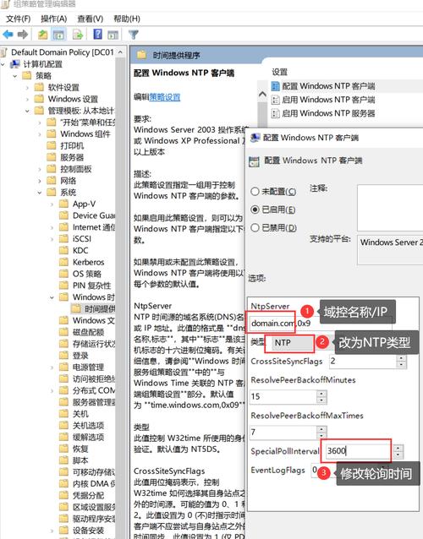The width and height of the screenshot is (423, 539).
Task: Click the 打印机 folder icon
Action: click(52, 145)
